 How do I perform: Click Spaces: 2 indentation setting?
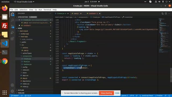pos(125,96)
